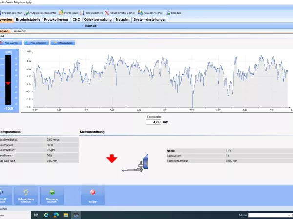Click the Taststrecke value input field
The height and width of the screenshot is (219, 293).
tap(154, 122)
